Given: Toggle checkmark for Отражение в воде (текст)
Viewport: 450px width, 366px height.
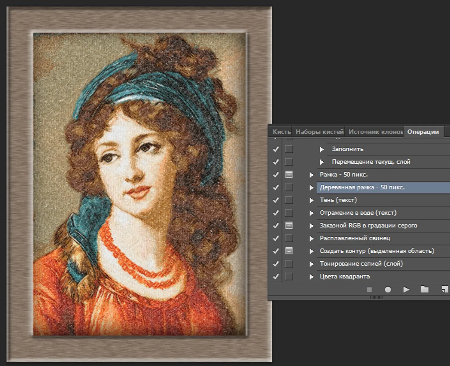Looking at the screenshot, I should pyautogui.click(x=276, y=213).
